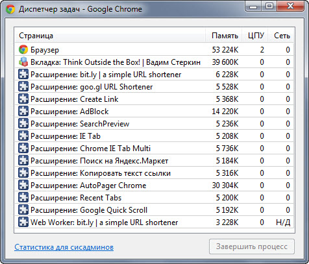Select the Браузер process name
Viewport: 309px width, 264px height.
coord(45,50)
